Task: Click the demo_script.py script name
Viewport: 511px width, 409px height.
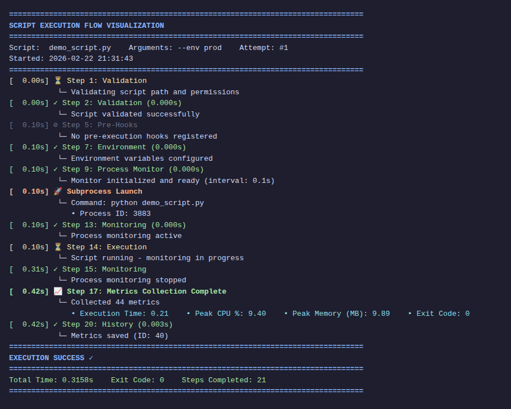Action: [80, 48]
